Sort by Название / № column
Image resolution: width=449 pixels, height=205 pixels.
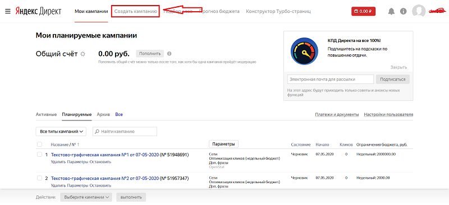coord(65,145)
